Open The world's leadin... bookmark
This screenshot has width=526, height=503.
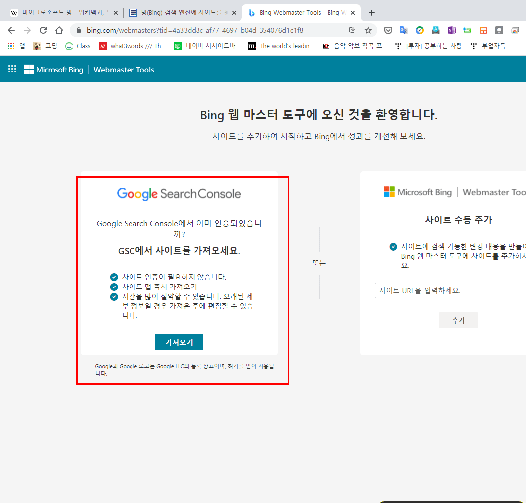click(281, 46)
